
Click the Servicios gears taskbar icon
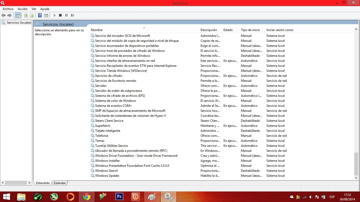click(x=168, y=197)
